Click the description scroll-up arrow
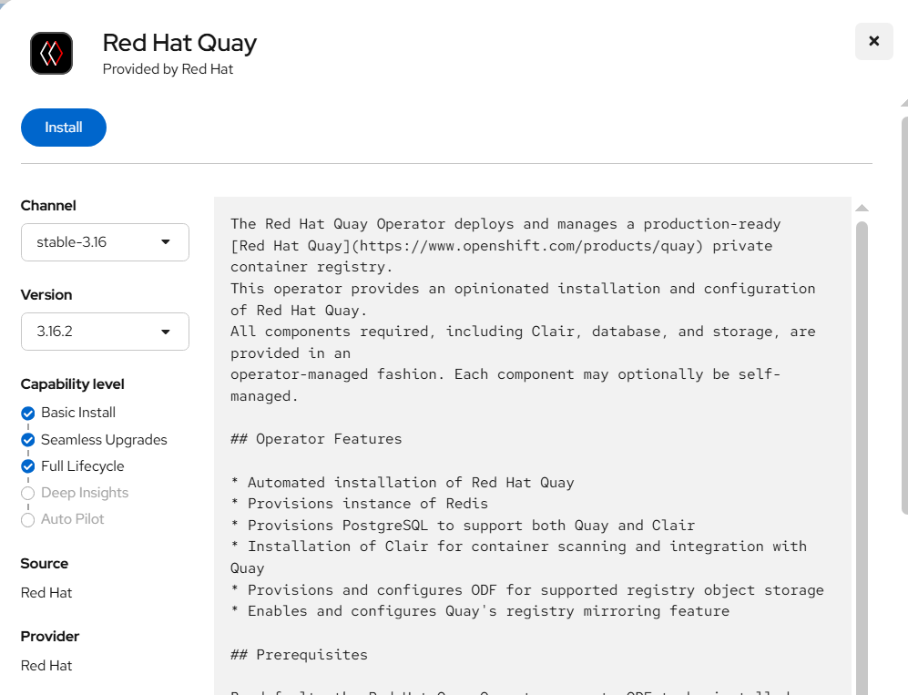The height and width of the screenshot is (695, 908). (862, 208)
